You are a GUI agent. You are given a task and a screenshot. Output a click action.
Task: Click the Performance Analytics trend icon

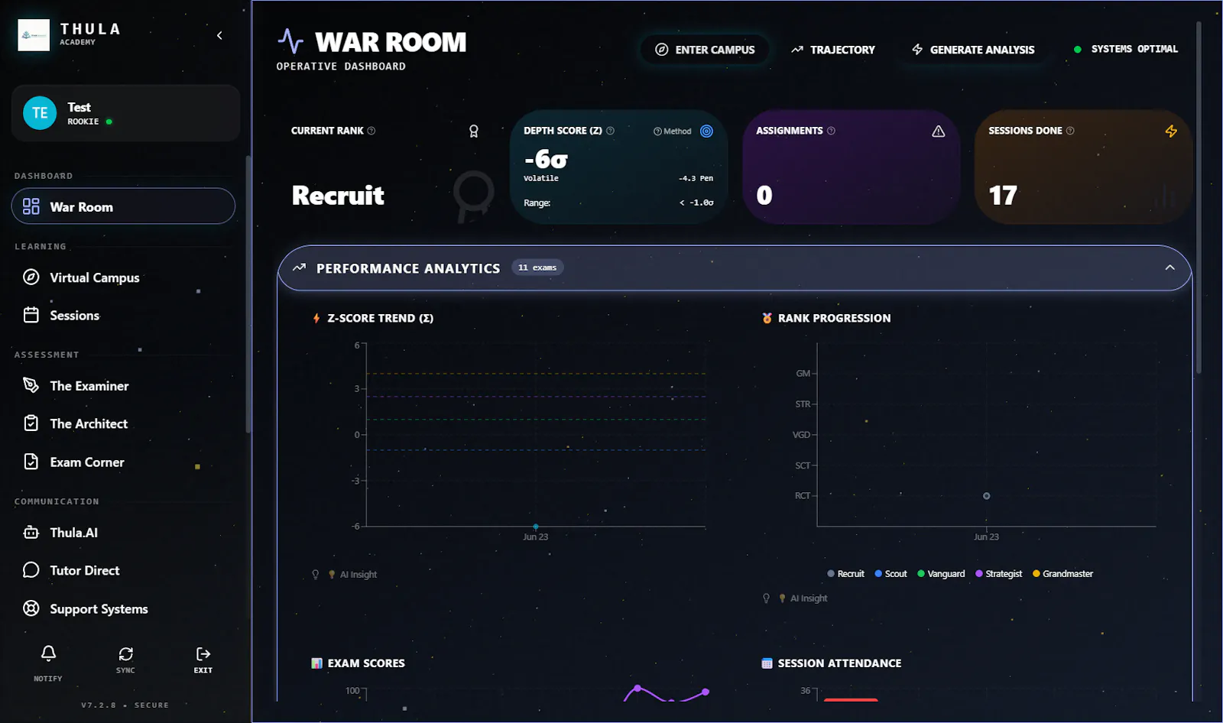click(x=299, y=267)
